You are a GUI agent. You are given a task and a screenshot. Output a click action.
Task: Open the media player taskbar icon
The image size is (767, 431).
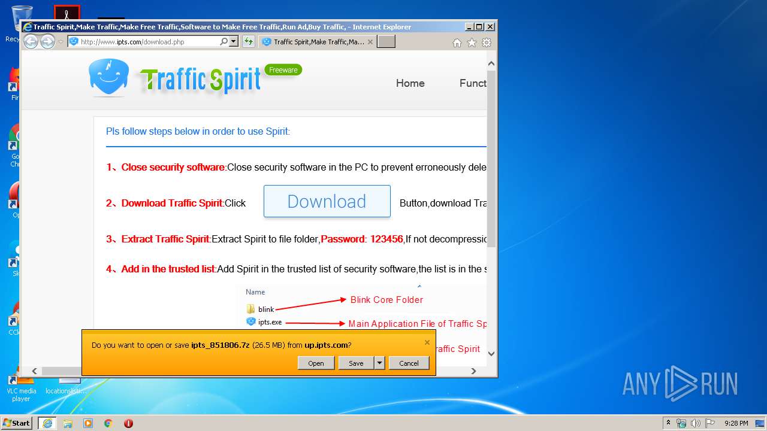click(x=88, y=423)
